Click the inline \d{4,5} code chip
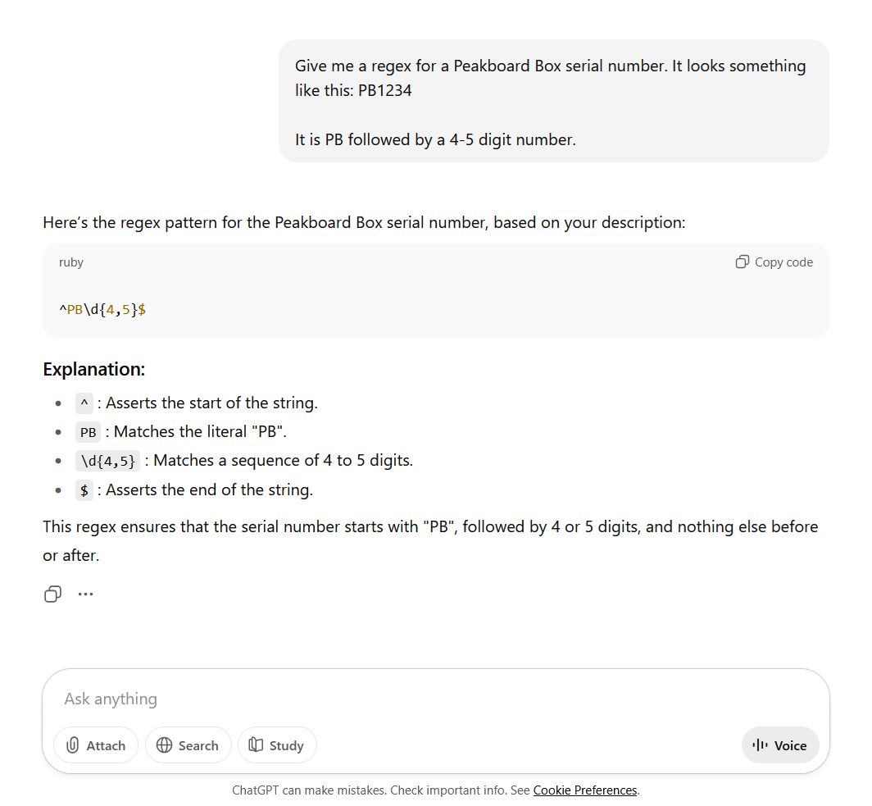 click(109, 461)
